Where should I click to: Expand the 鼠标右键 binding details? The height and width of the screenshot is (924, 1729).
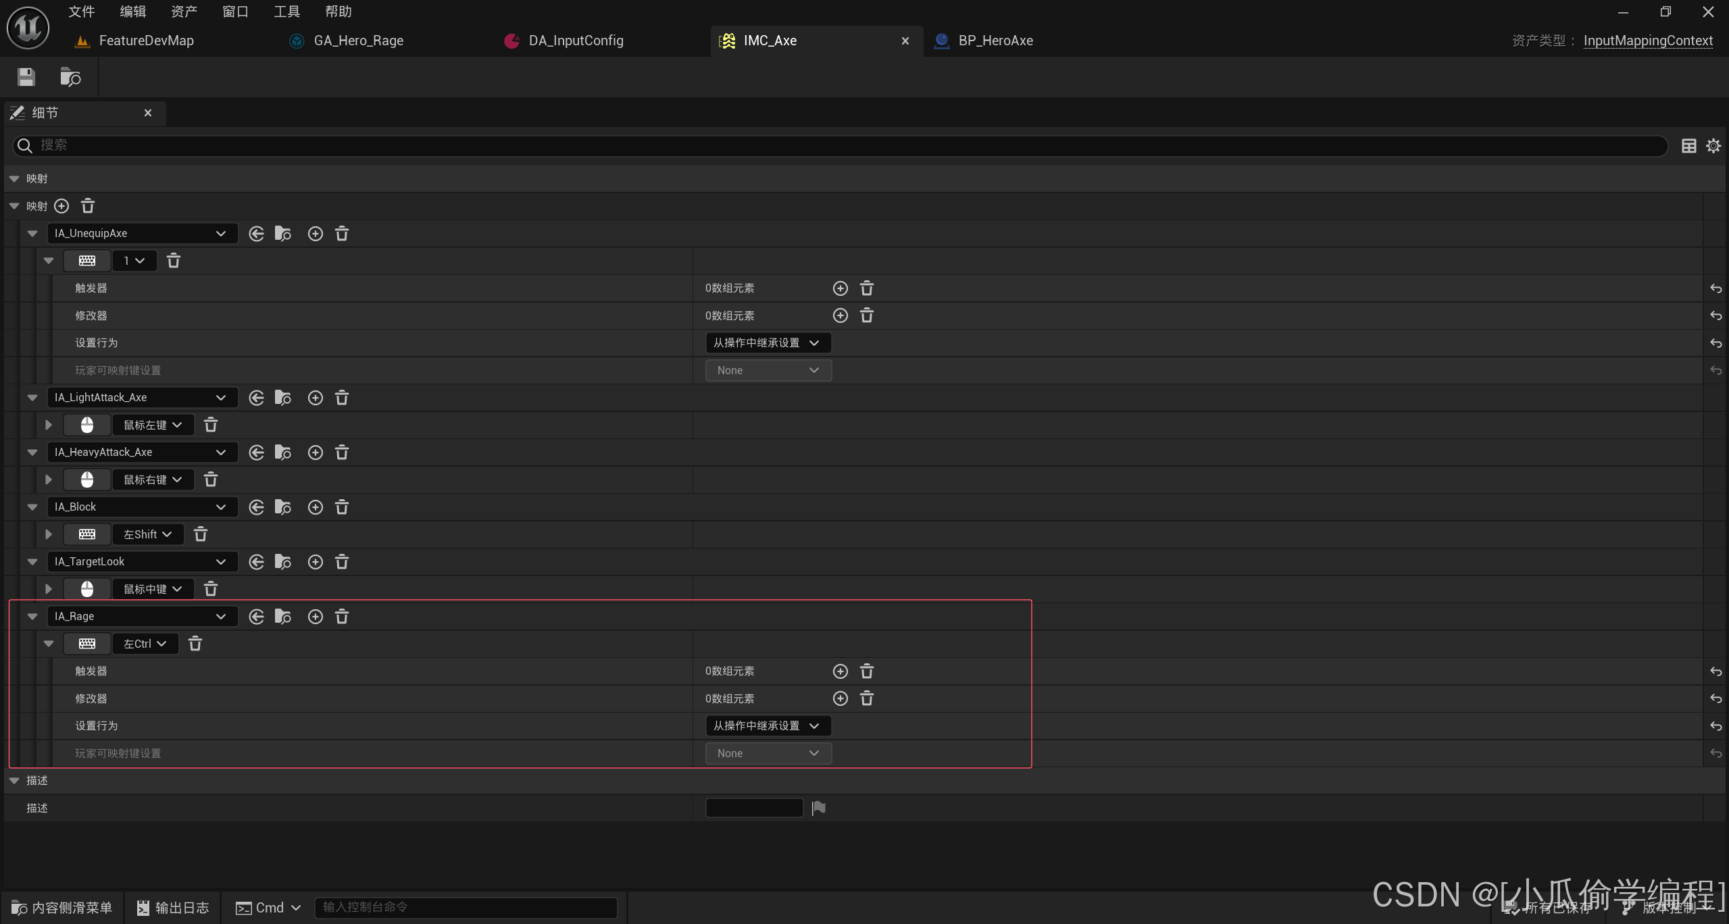(x=49, y=480)
